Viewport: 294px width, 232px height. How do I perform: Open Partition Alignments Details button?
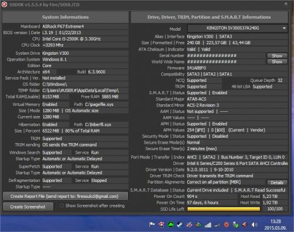click(x=277, y=183)
